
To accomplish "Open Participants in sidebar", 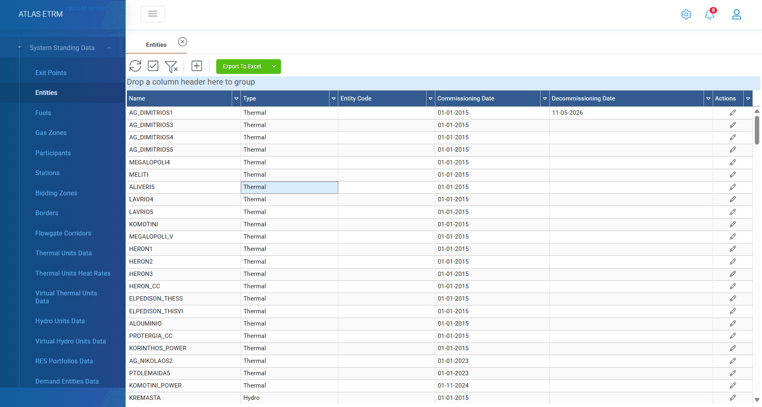I will point(53,153).
